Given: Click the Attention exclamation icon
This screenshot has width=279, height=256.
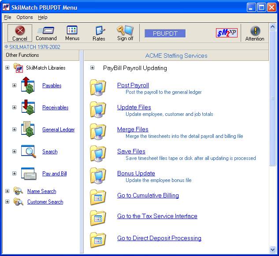Looking at the screenshot, I should (x=255, y=31).
